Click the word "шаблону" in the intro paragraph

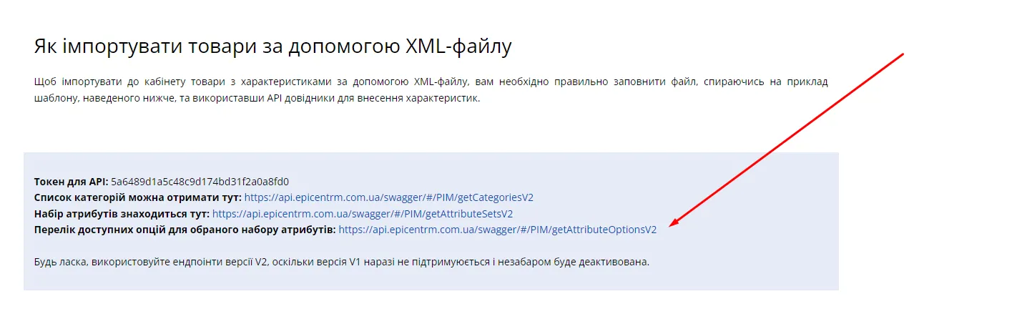(x=55, y=99)
